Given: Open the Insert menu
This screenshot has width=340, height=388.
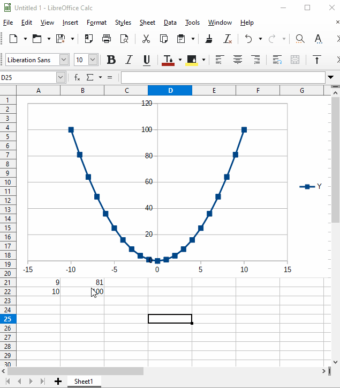Looking at the screenshot, I should [70, 23].
